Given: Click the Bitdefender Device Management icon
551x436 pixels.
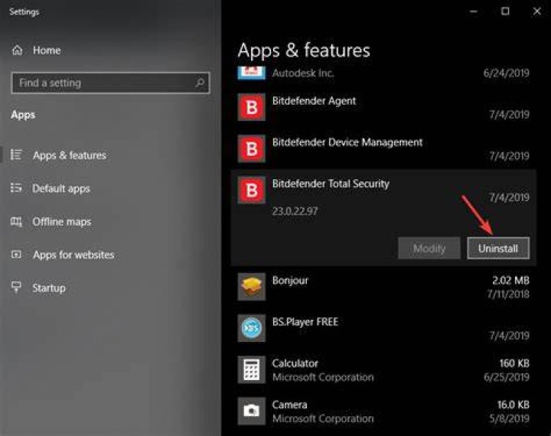Looking at the screenshot, I should click(251, 148).
